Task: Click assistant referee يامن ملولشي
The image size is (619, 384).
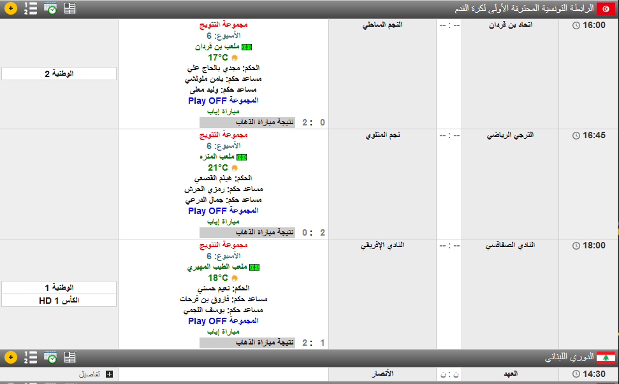Action: (x=205, y=79)
